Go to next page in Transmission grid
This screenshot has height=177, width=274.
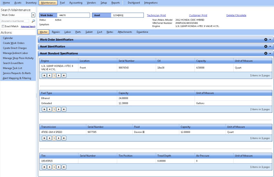tap(59, 138)
